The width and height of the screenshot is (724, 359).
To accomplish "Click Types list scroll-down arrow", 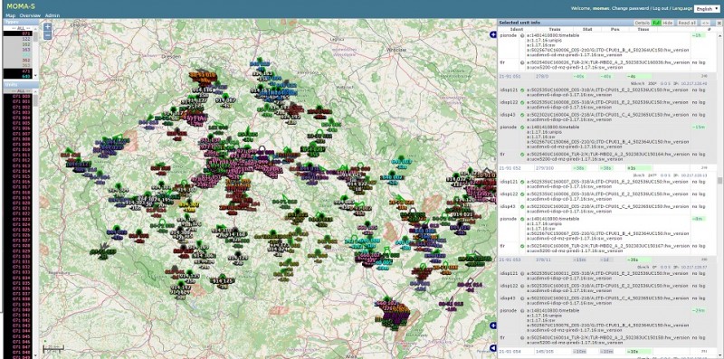I will pos(36,75).
